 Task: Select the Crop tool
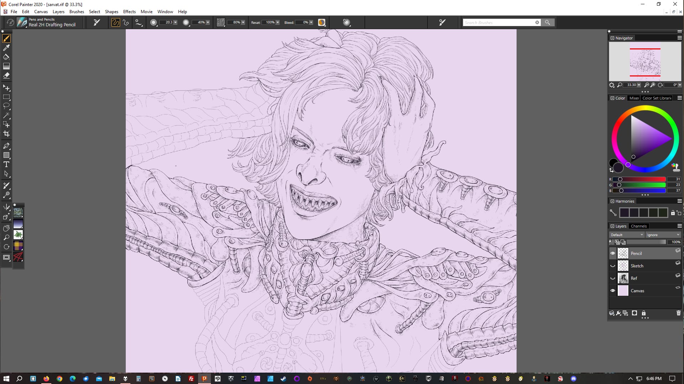[6, 134]
